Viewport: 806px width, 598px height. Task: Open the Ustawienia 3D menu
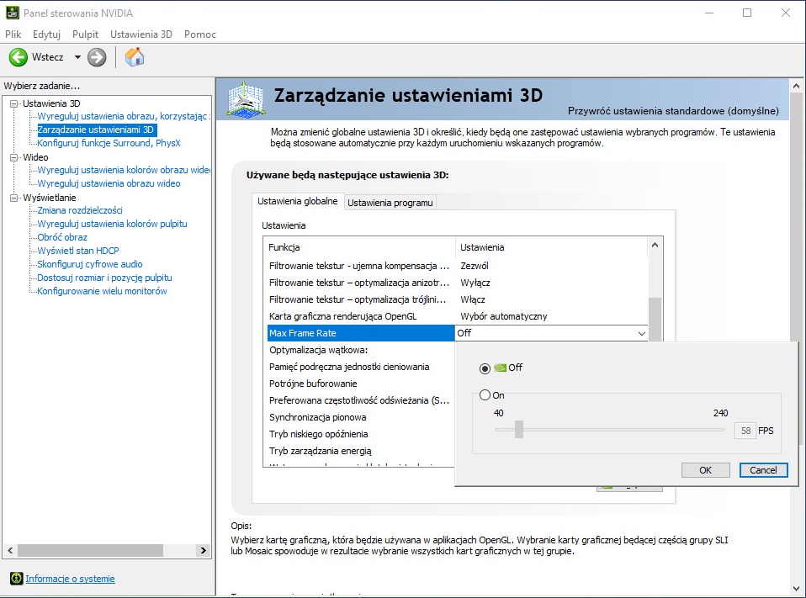point(141,34)
